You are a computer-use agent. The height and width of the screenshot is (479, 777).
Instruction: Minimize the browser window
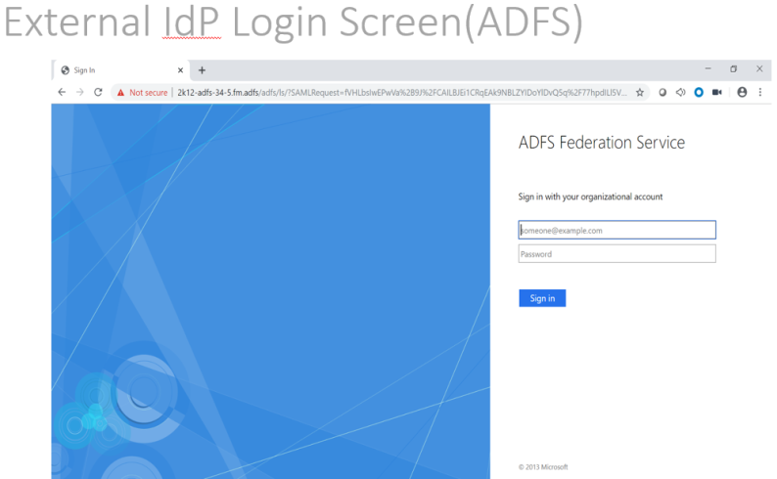[708, 69]
